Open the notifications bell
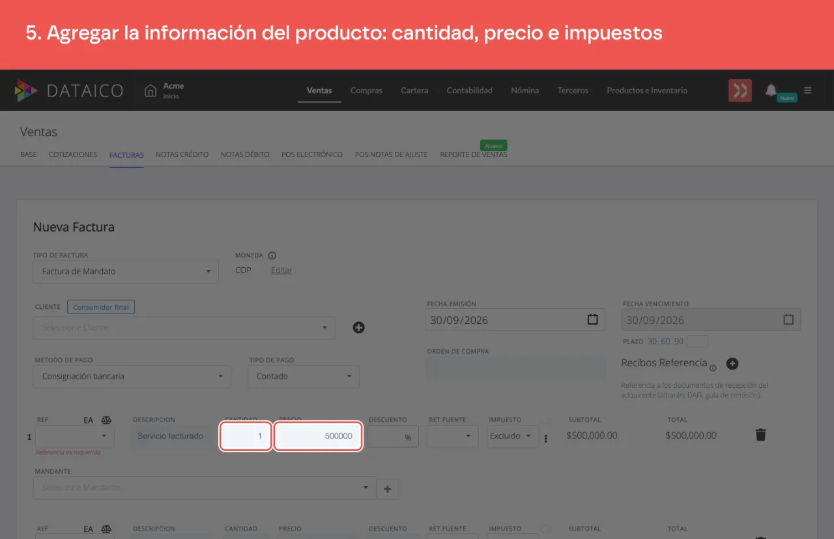The height and width of the screenshot is (539, 834). coord(771,91)
